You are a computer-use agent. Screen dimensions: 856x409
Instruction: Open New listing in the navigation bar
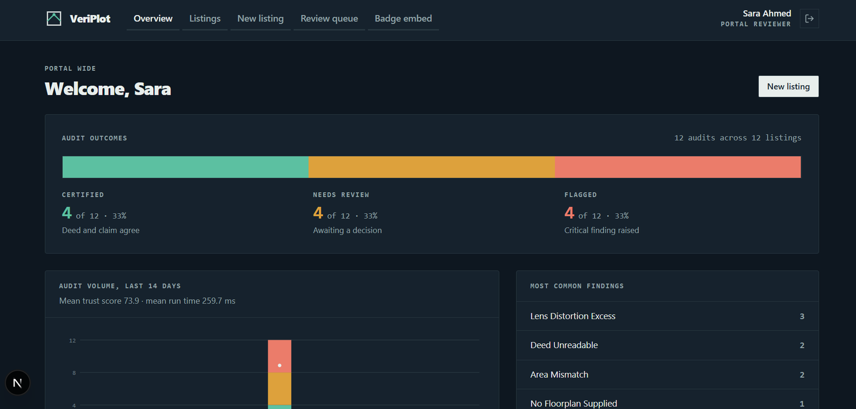(x=261, y=19)
